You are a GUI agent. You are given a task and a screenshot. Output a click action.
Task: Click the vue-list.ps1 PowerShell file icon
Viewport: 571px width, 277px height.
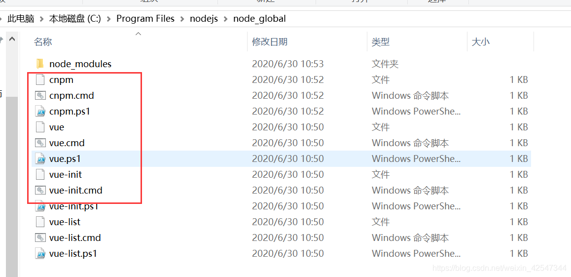pos(40,254)
